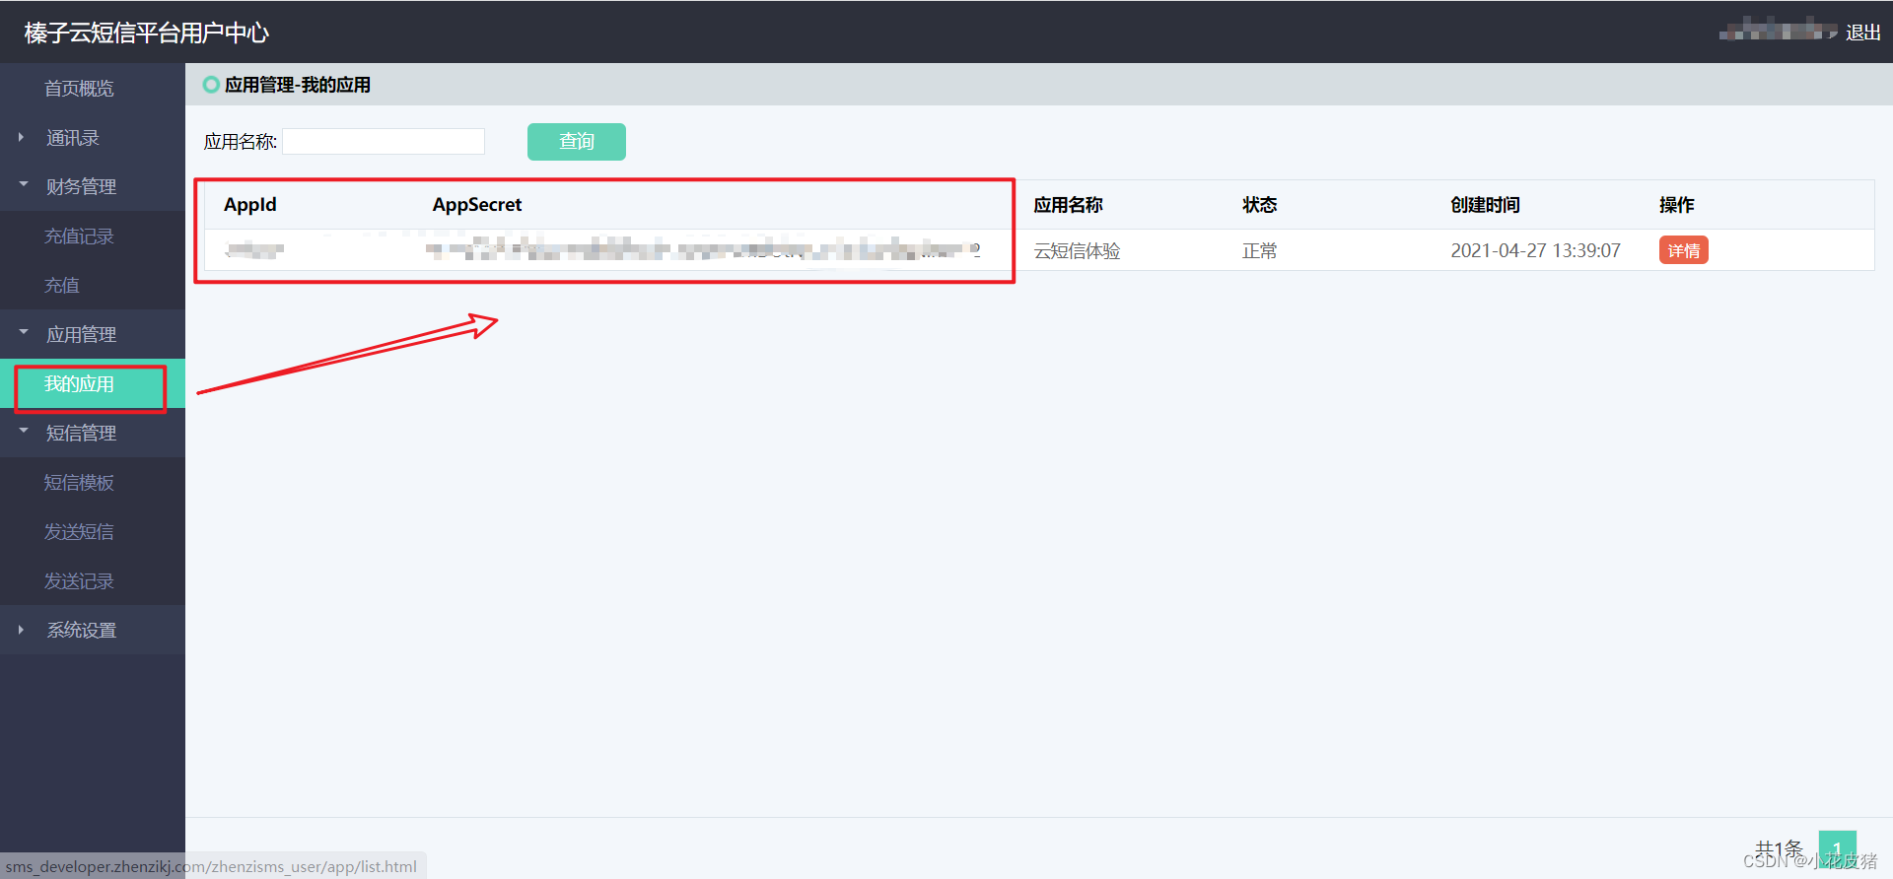Click the 详情 button for 云短信体验
Viewport: 1893px width, 879px height.
tap(1683, 250)
